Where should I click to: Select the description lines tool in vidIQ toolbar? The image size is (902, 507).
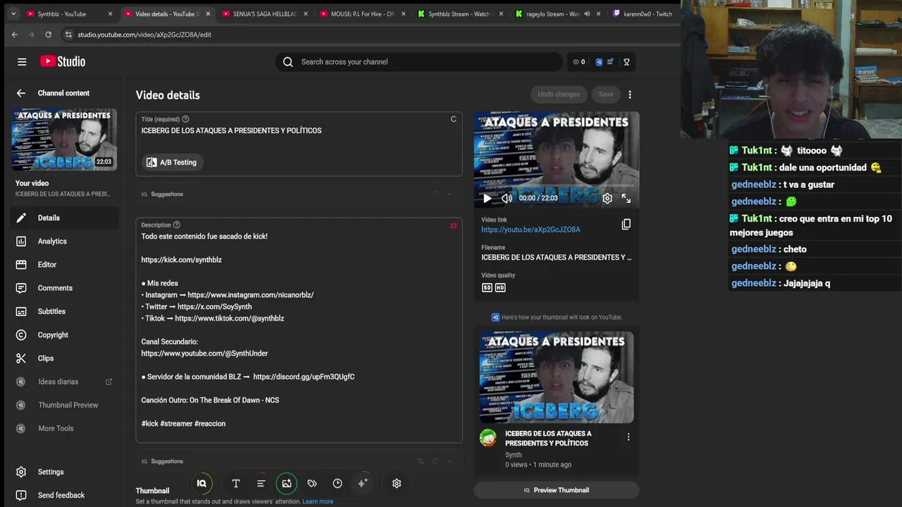(261, 484)
